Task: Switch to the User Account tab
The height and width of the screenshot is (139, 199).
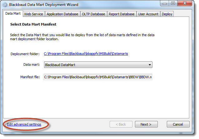Action: pyautogui.click(x=148, y=14)
